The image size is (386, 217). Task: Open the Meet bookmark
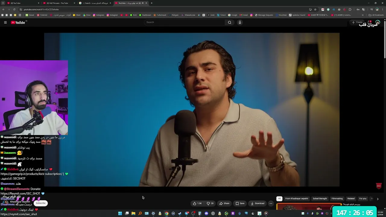(77, 15)
